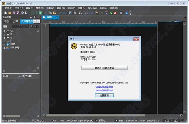Expand the 网络 network node
The image size is (189, 124).
point(4,44)
